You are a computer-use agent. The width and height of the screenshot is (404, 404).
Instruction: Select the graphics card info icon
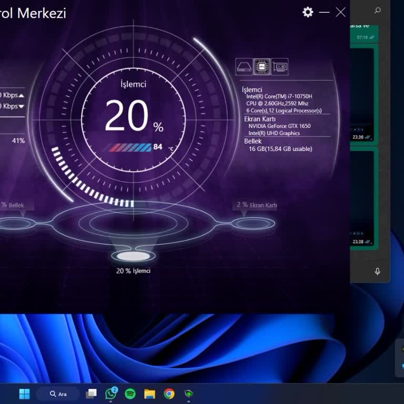tap(280, 67)
